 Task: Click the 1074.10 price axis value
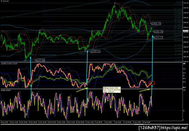pyautogui.click(x=186, y=37)
